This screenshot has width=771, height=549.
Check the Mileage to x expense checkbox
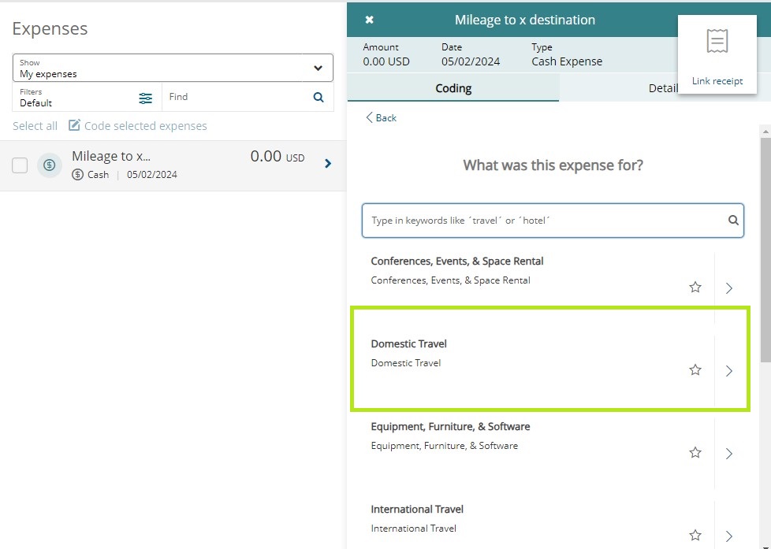pos(20,165)
